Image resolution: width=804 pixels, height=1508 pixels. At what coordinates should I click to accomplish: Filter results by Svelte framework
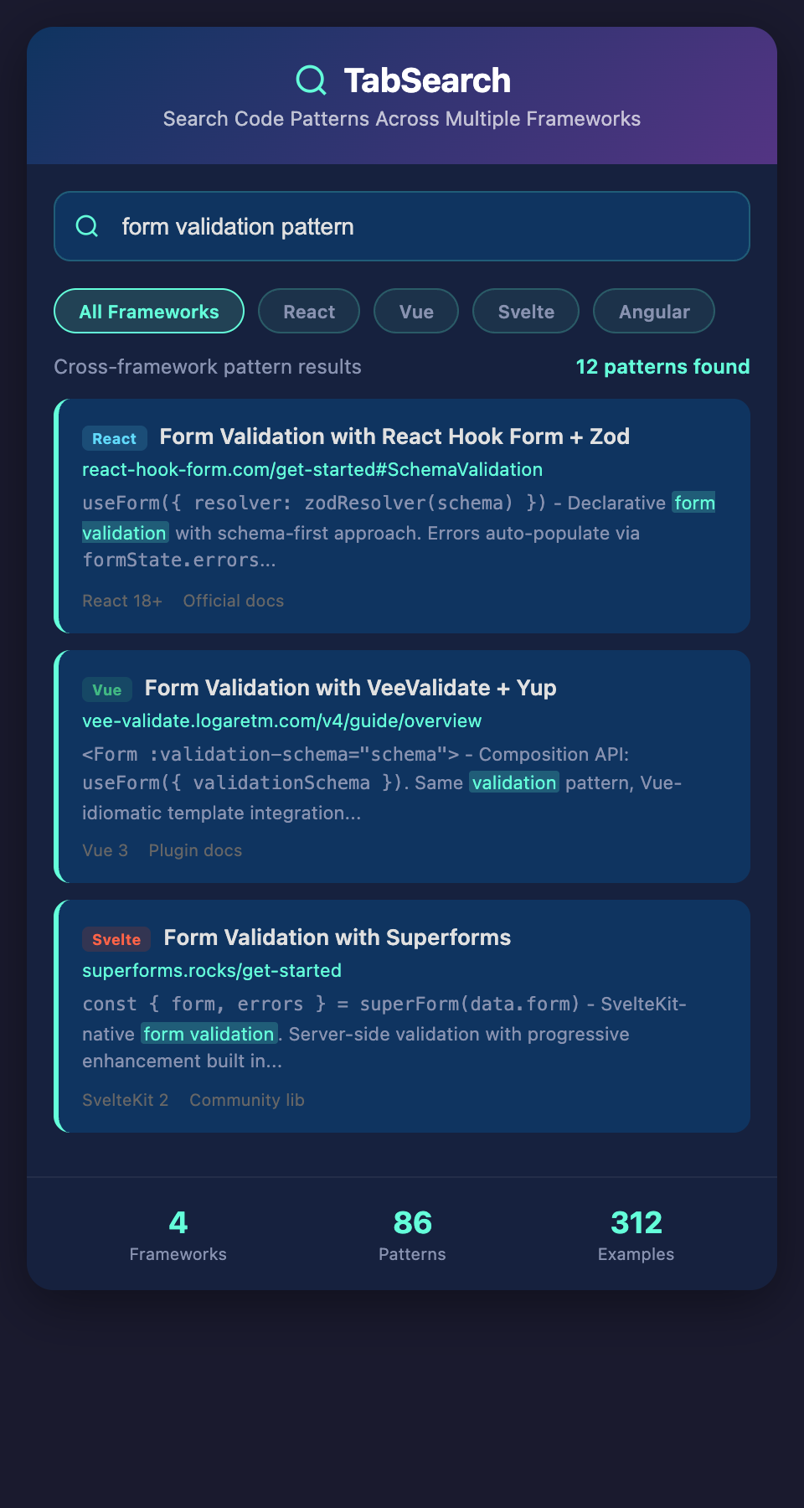[525, 311]
